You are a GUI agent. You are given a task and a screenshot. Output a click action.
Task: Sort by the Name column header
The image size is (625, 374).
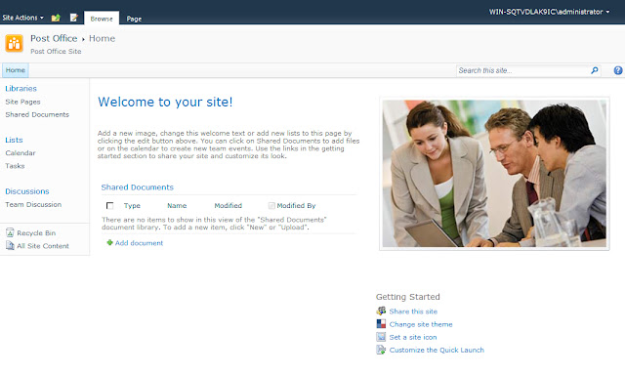tap(177, 206)
